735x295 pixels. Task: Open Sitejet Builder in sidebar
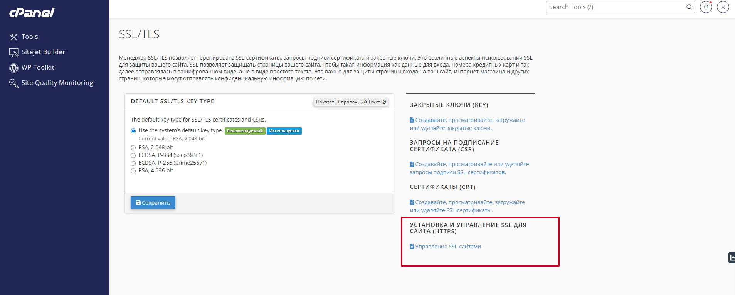[x=43, y=52]
